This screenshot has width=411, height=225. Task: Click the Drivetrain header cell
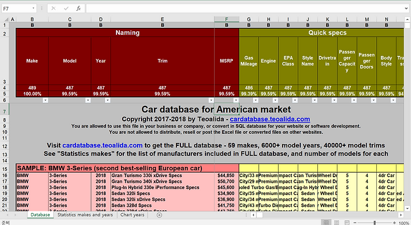(x=328, y=61)
